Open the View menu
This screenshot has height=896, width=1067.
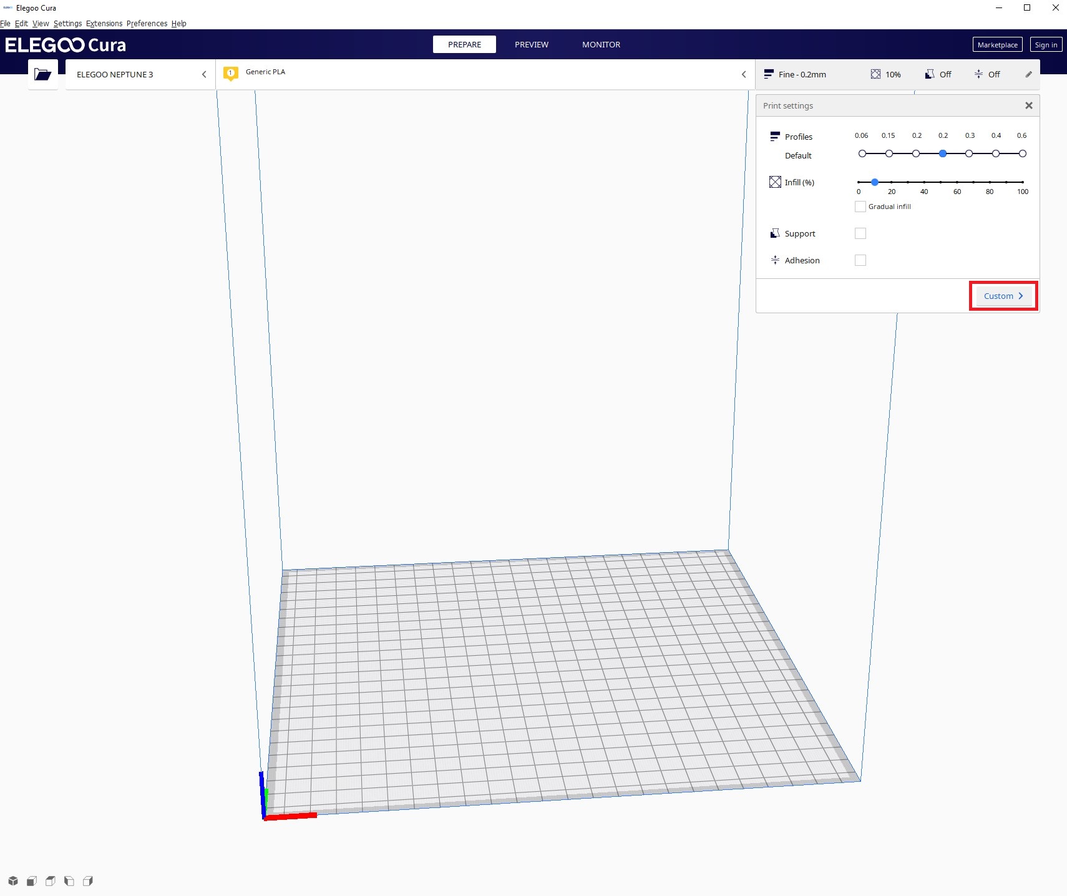coord(41,24)
